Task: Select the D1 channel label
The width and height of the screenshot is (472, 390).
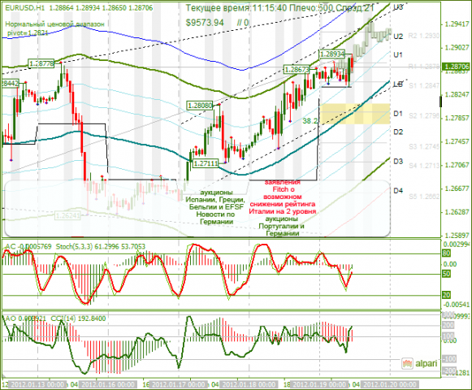Action: coord(398,114)
